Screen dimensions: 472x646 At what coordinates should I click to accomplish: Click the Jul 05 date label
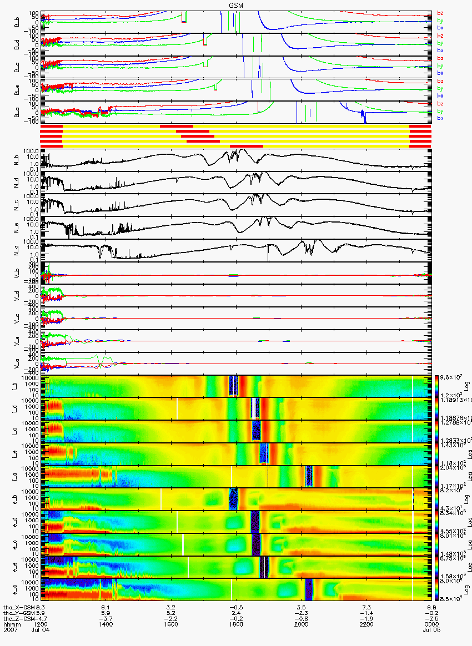point(431,630)
